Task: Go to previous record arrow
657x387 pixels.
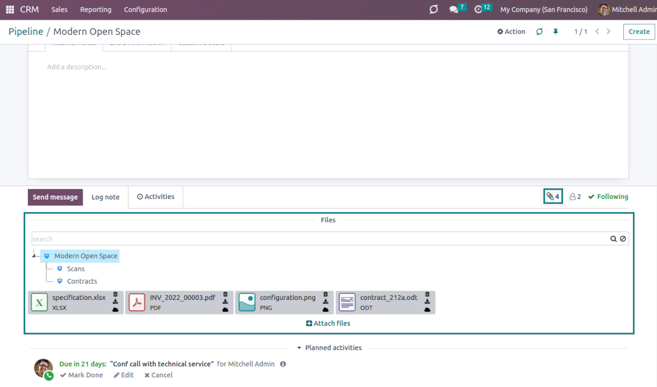Action: pos(597,31)
